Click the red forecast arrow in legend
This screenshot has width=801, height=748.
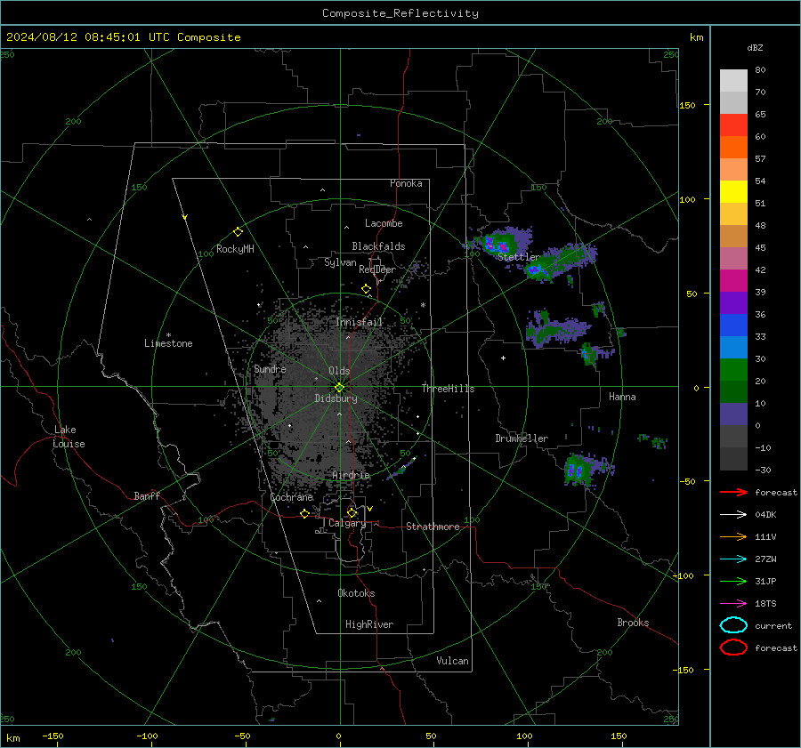click(x=733, y=492)
